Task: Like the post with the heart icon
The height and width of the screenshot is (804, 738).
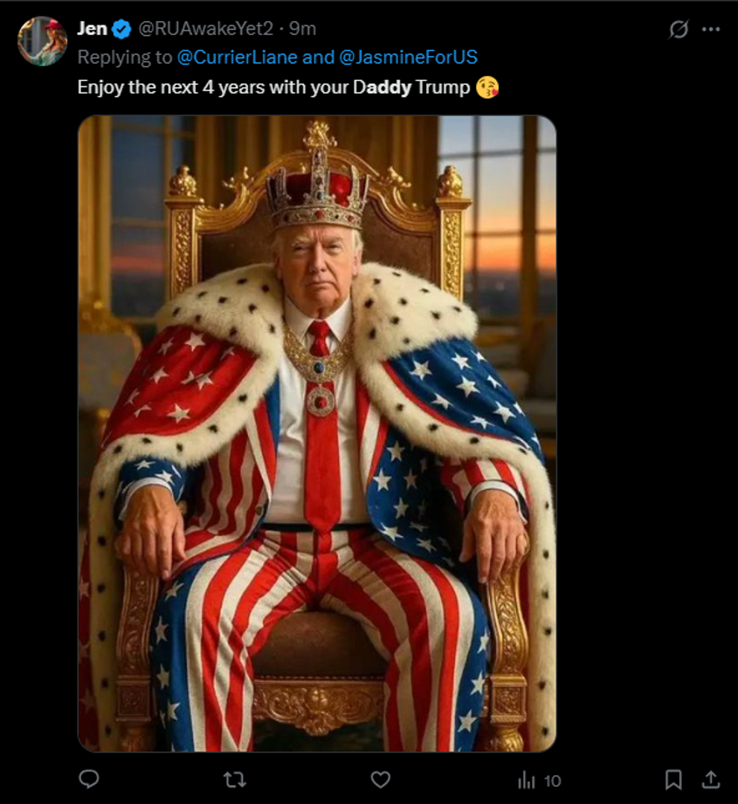Action: click(x=381, y=779)
